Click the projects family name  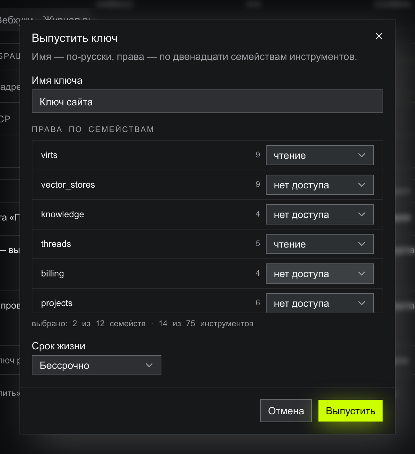[57, 303]
